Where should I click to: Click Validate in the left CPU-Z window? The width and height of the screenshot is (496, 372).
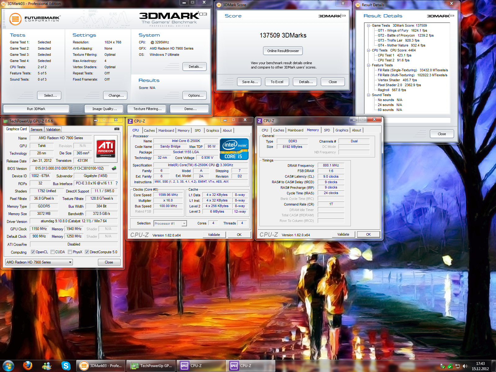click(x=214, y=235)
